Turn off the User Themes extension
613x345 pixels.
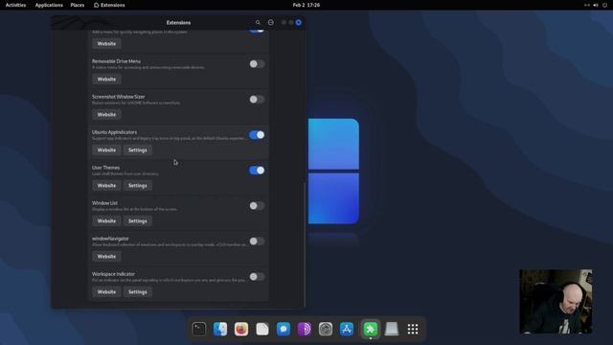pyautogui.click(x=257, y=171)
